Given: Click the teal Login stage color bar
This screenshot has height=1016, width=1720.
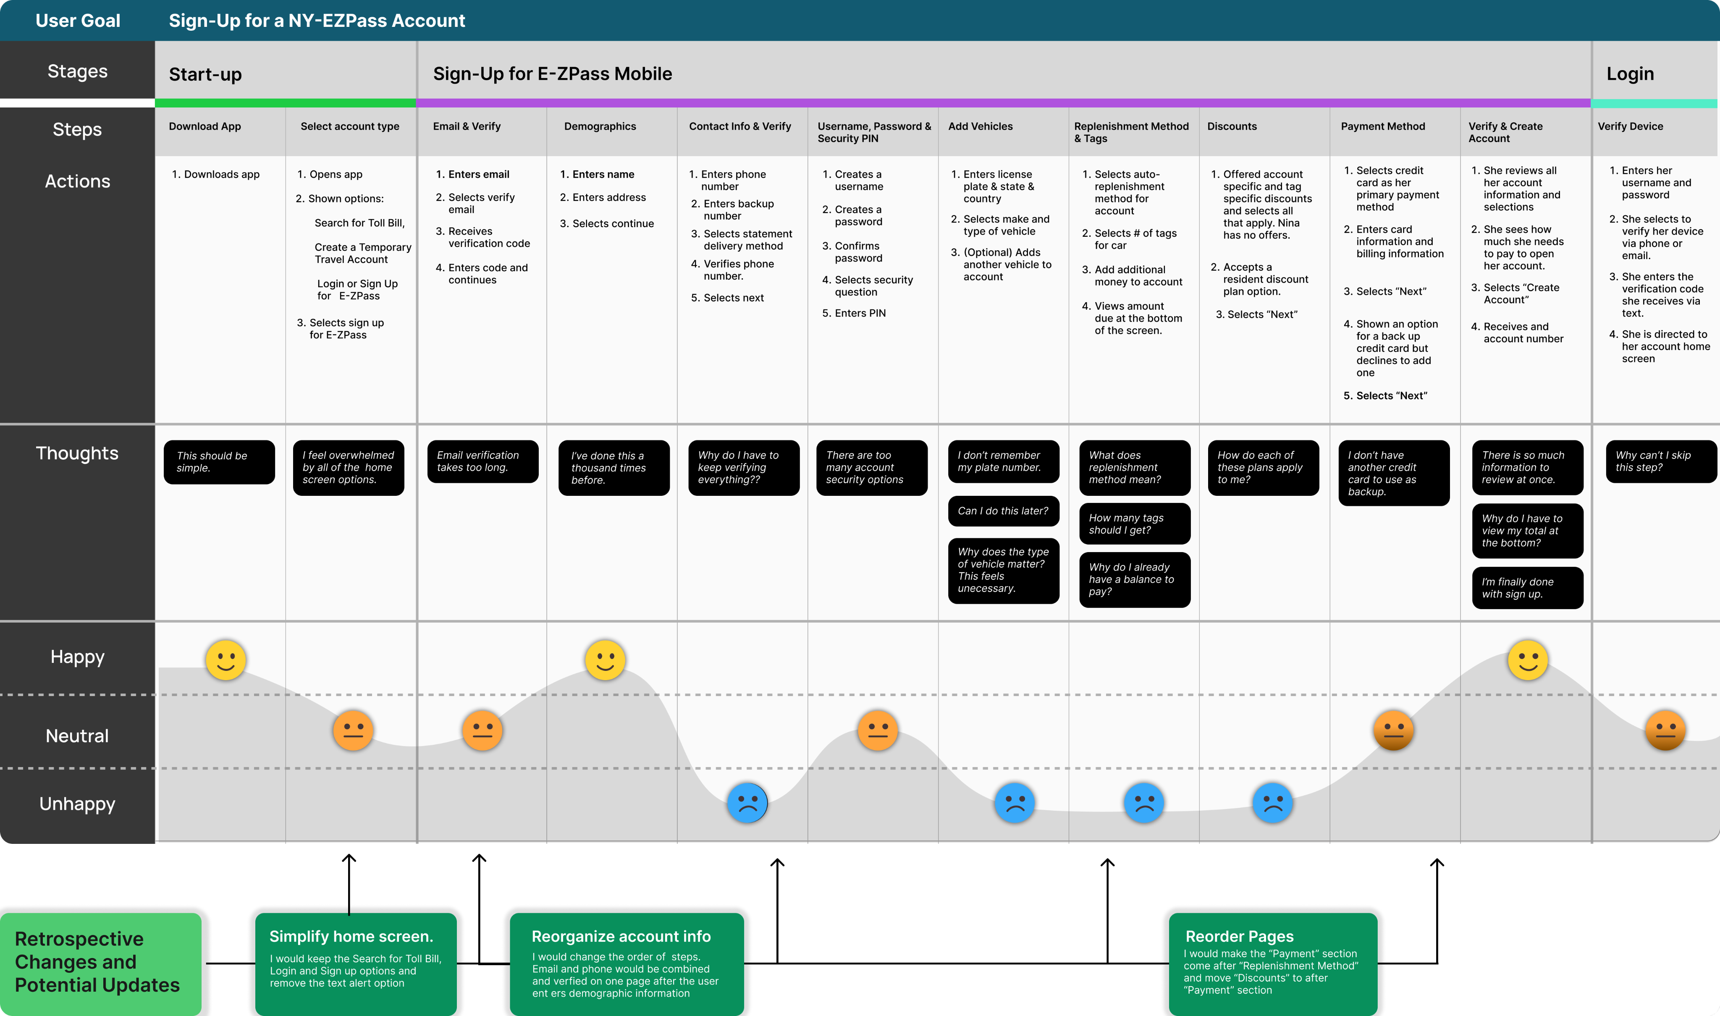Looking at the screenshot, I should tap(1655, 103).
